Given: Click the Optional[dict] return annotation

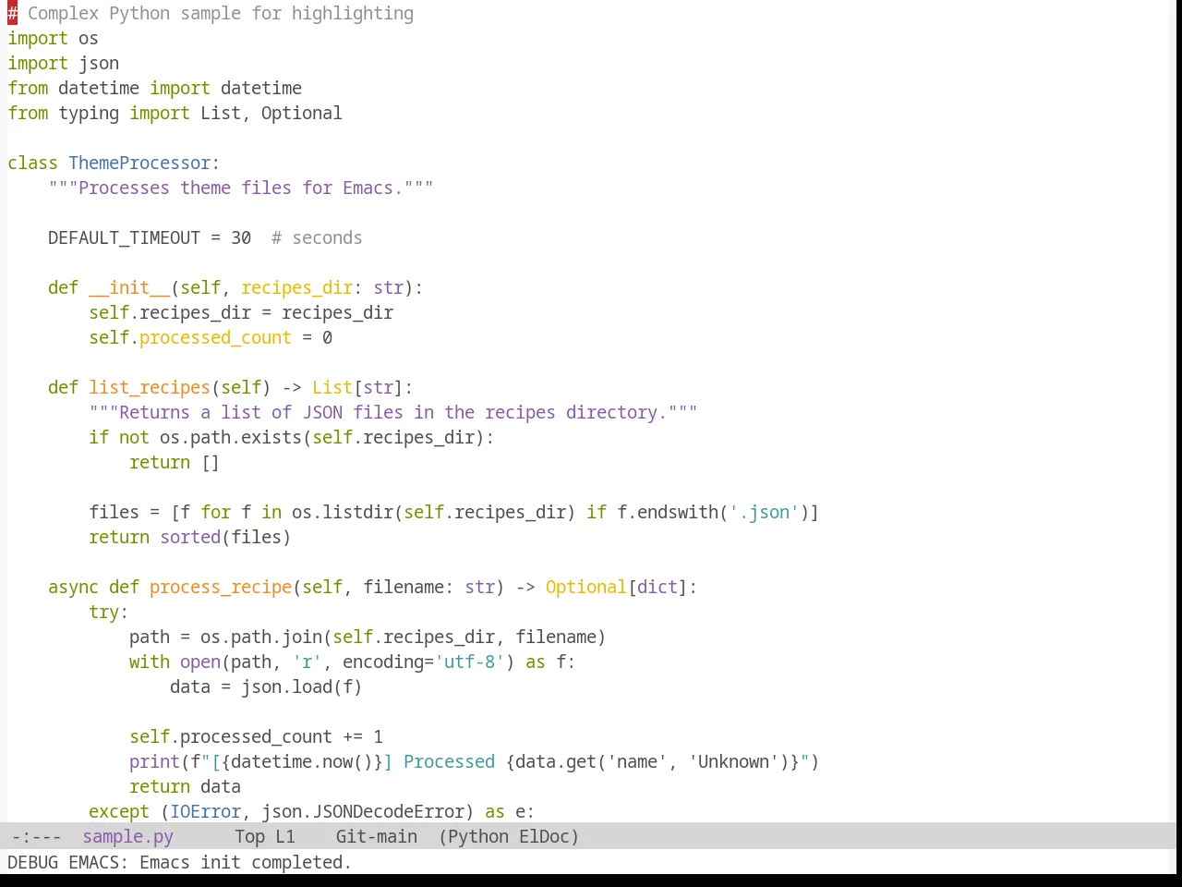Looking at the screenshot, I should 616,588.
